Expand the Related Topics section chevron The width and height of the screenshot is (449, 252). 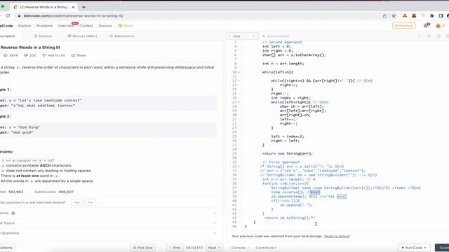pos(215,223)
